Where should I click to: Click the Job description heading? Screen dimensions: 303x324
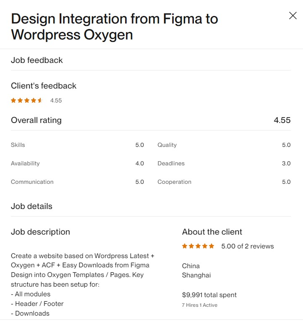pyautogui.click(x=41, y=232)
